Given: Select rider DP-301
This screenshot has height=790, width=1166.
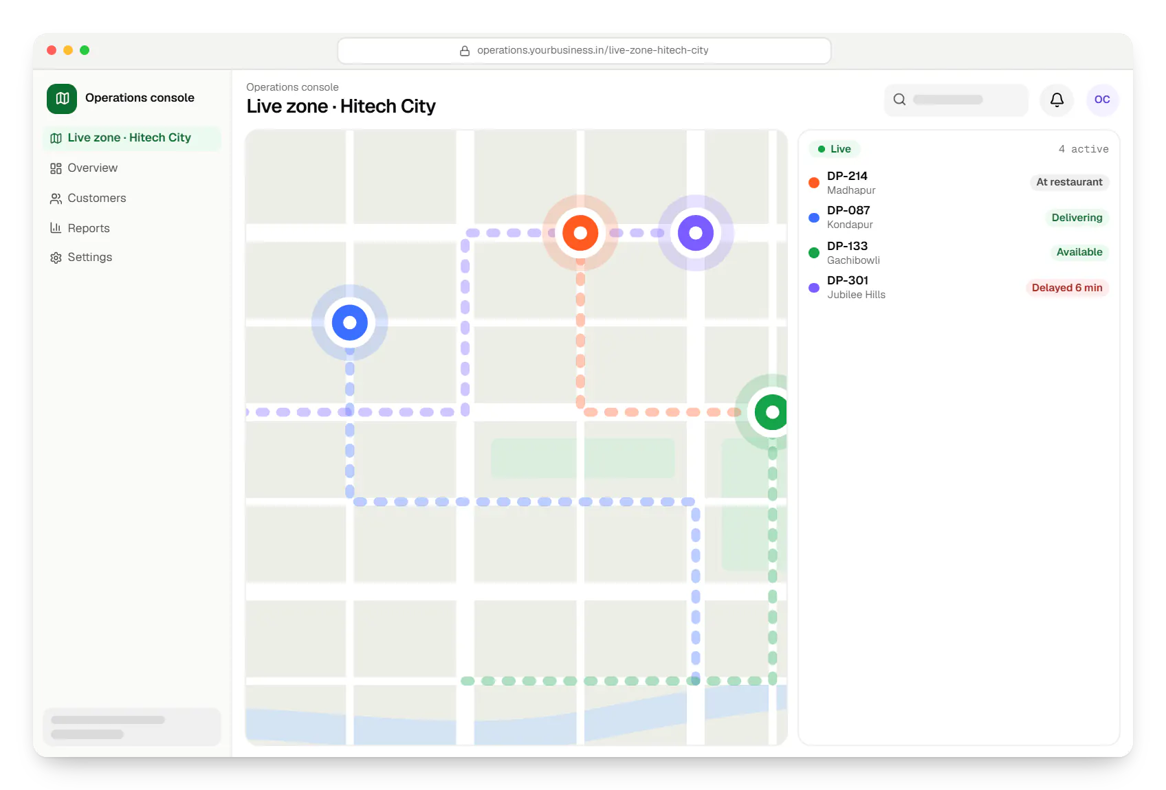Looking at the screenshot, I should point(959,287).
